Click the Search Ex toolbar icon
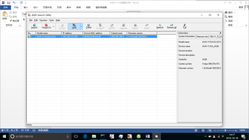The height and width of the screenshot is (140, 249). (x=46, y=27)
